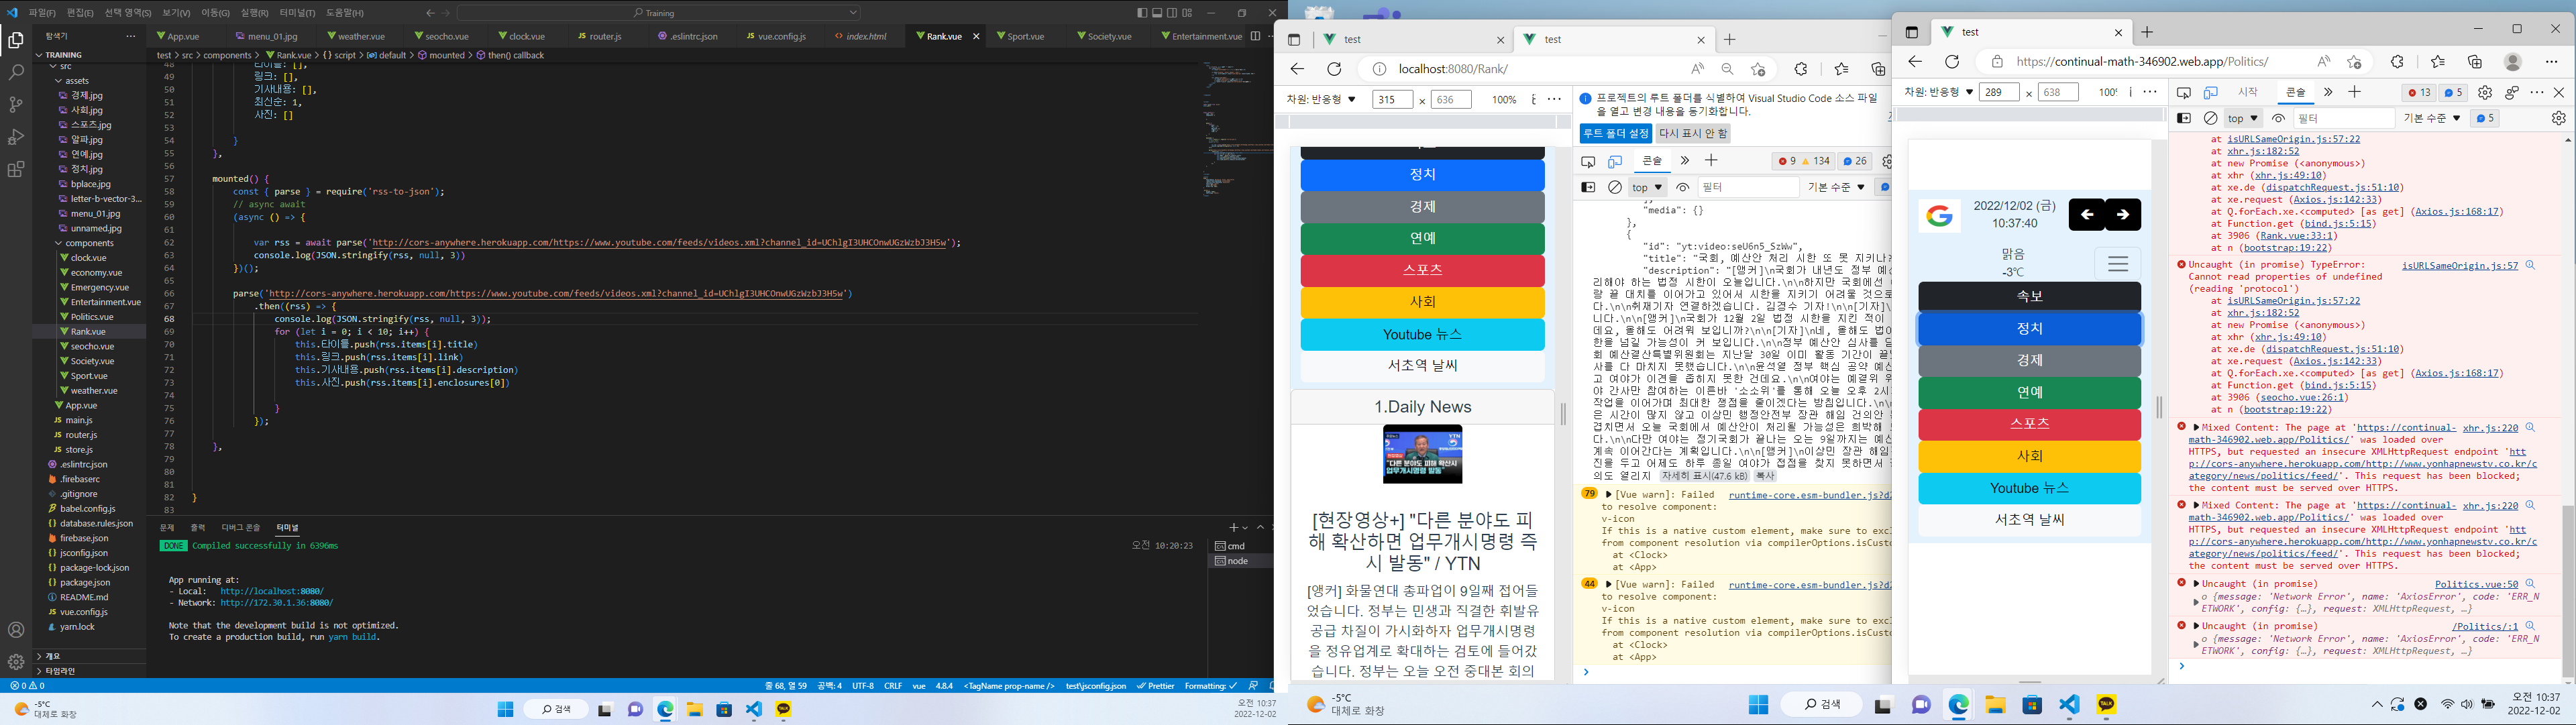Open the 터미널(T) menu in VS Code
Viewport: 2576px width, 725px height.
click(297, 13)
